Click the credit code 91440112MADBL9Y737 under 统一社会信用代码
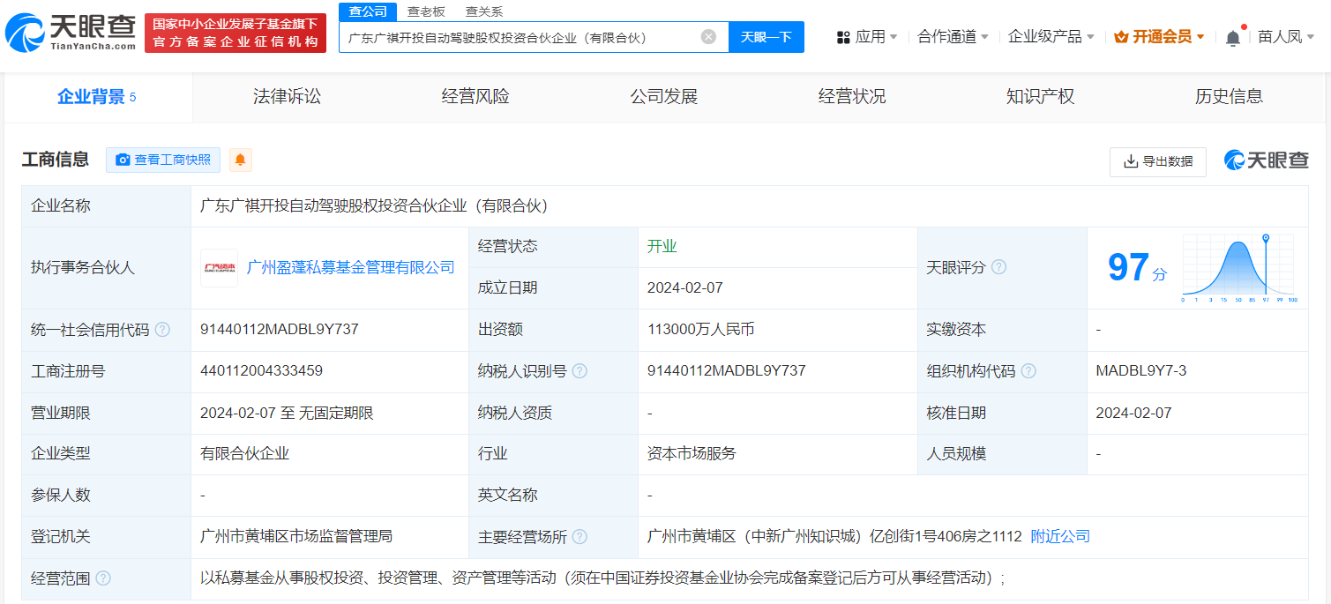Image resolution: width=1331 pixels, height=604 pixels. (280, 329)
